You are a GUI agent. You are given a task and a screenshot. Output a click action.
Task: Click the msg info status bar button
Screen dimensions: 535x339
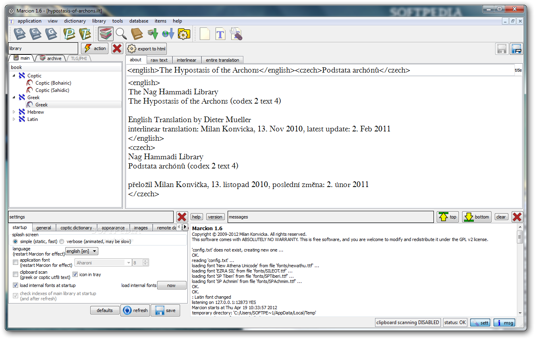504,322
